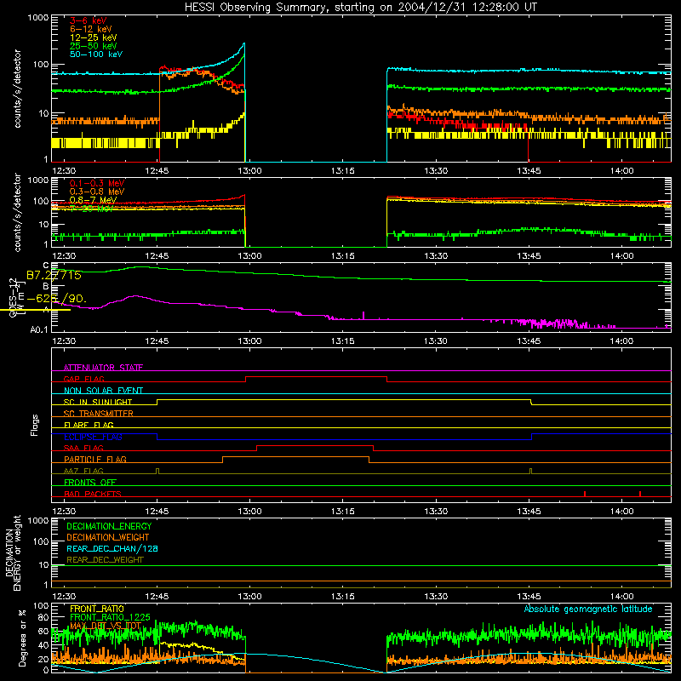Select the green FRONT_RATIO_1225 legend label
This screenshot has height=681, width=681.
click(110, 617)
